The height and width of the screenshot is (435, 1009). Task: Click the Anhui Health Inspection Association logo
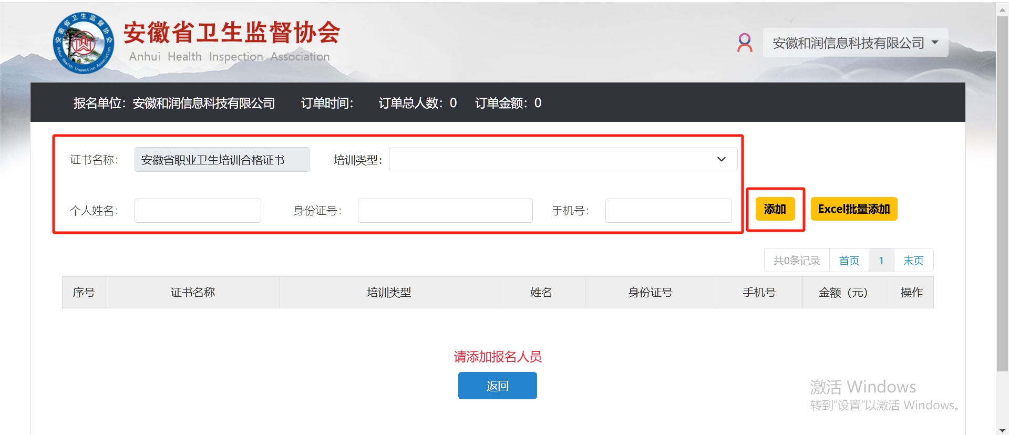[x=84, y=43]
